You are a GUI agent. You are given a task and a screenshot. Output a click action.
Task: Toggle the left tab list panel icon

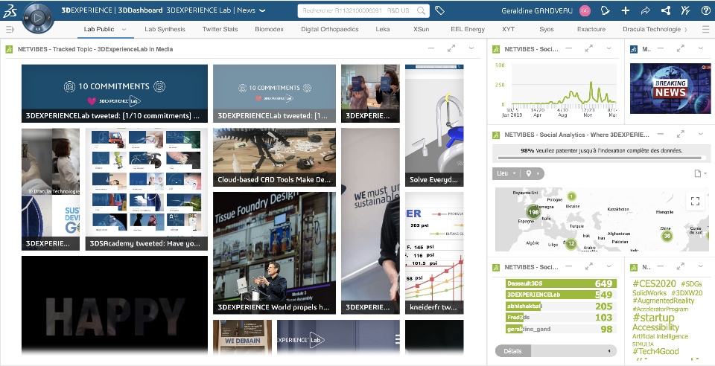click(x=10, y=29)
